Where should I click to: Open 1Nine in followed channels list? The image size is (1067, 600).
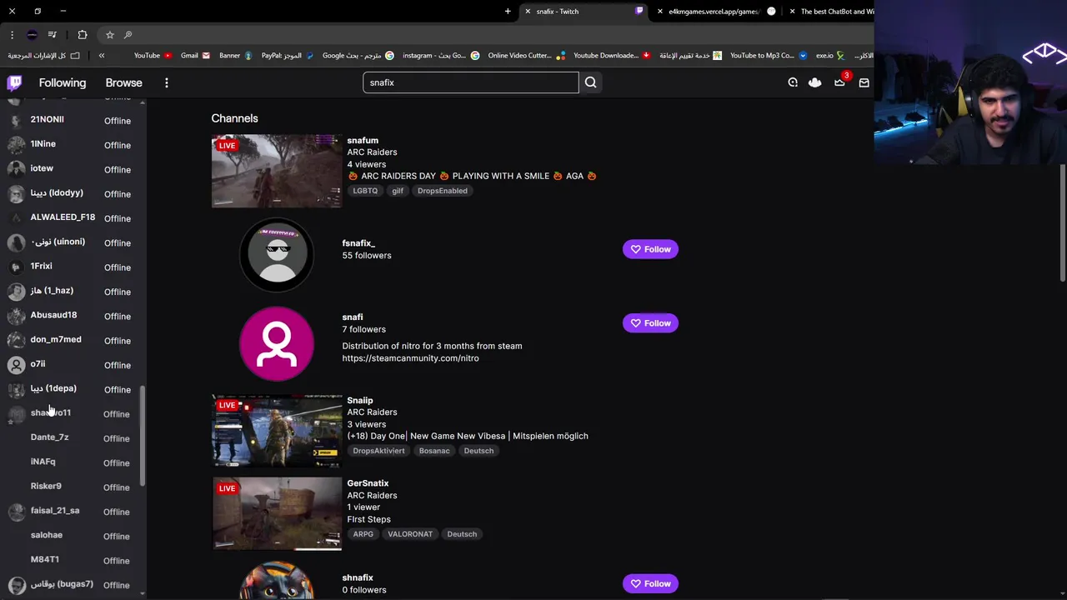coord(73,144)
